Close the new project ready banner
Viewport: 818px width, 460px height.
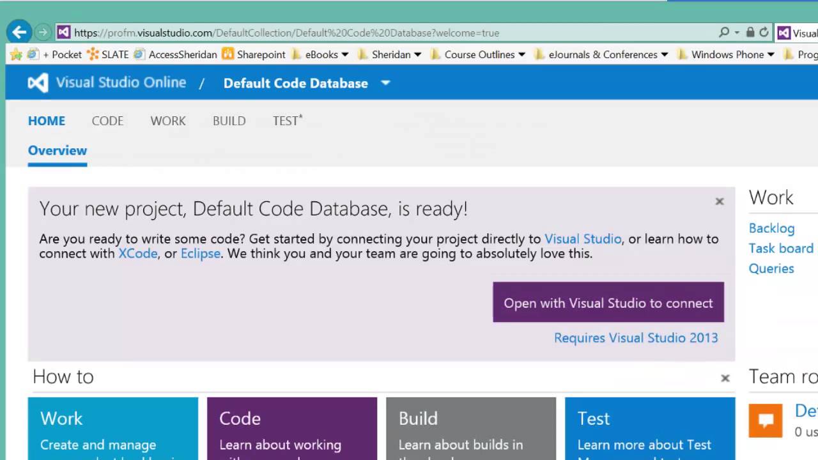tap(720, 201)
